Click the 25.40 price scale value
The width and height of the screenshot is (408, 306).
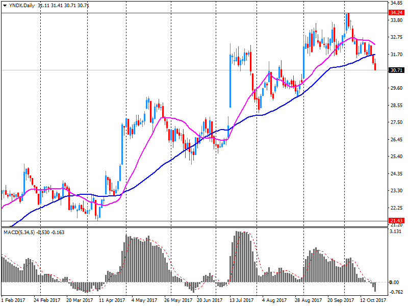click(x=397, y=157)
